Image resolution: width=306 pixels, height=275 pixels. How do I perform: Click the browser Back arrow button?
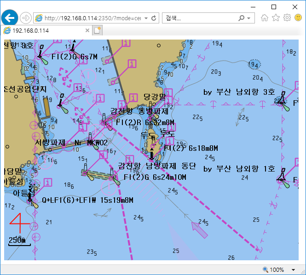(x=9, y=18)
